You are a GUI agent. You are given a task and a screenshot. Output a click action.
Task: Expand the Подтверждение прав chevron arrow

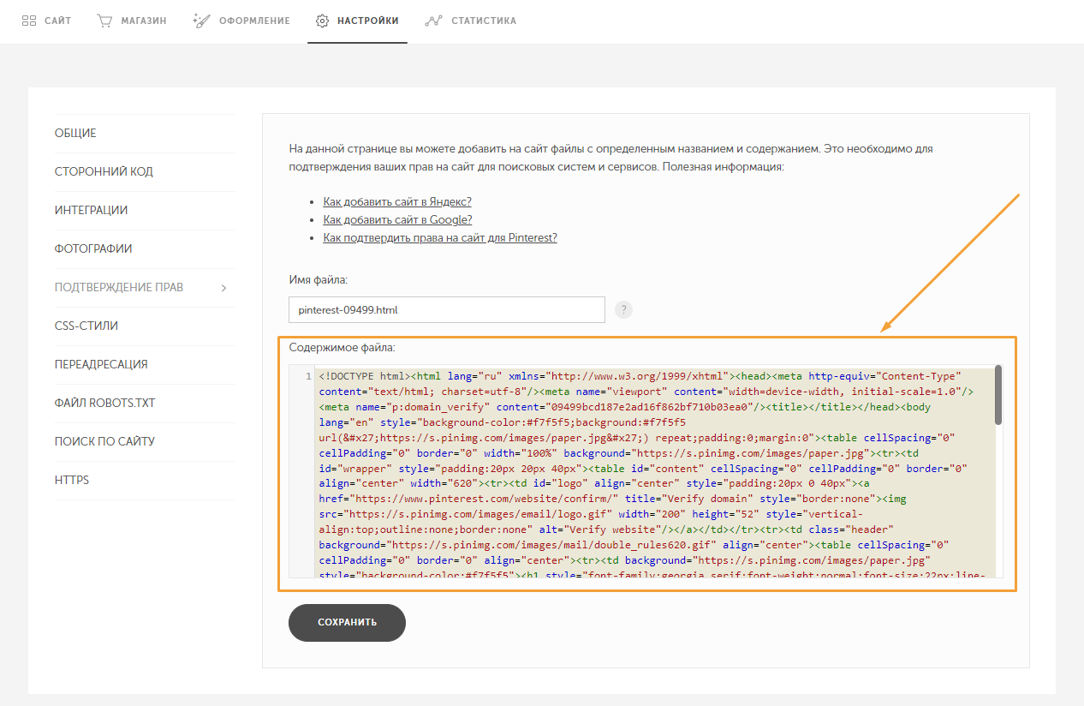[223, 288]
